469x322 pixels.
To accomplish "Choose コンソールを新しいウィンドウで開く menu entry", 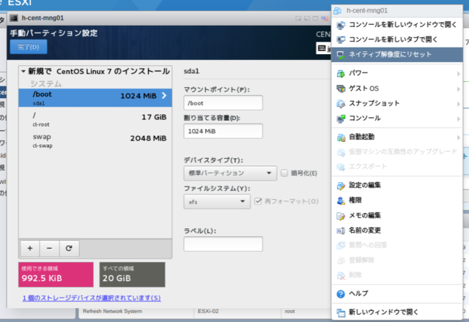I will click(x=397, y=25).
